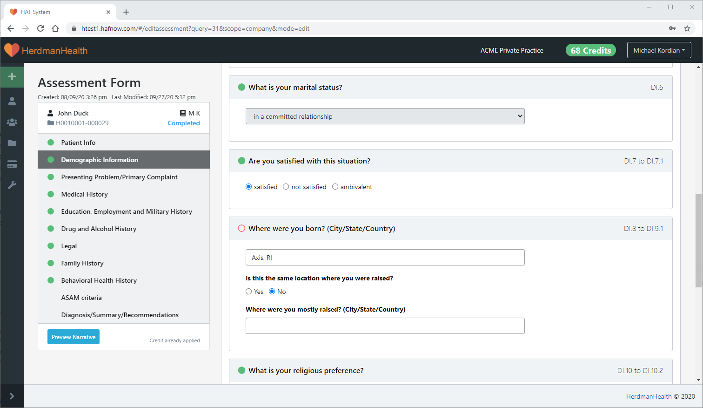Go to Medical History section
This screenshot has height=408, width=703.
click(x=84, y=194)
